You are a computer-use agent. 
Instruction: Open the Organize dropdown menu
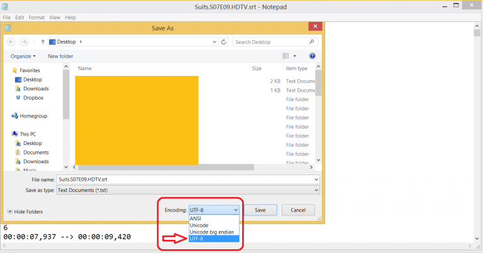click(23, 56)
